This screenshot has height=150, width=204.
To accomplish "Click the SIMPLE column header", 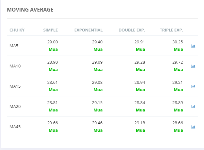I will (51, 30).
